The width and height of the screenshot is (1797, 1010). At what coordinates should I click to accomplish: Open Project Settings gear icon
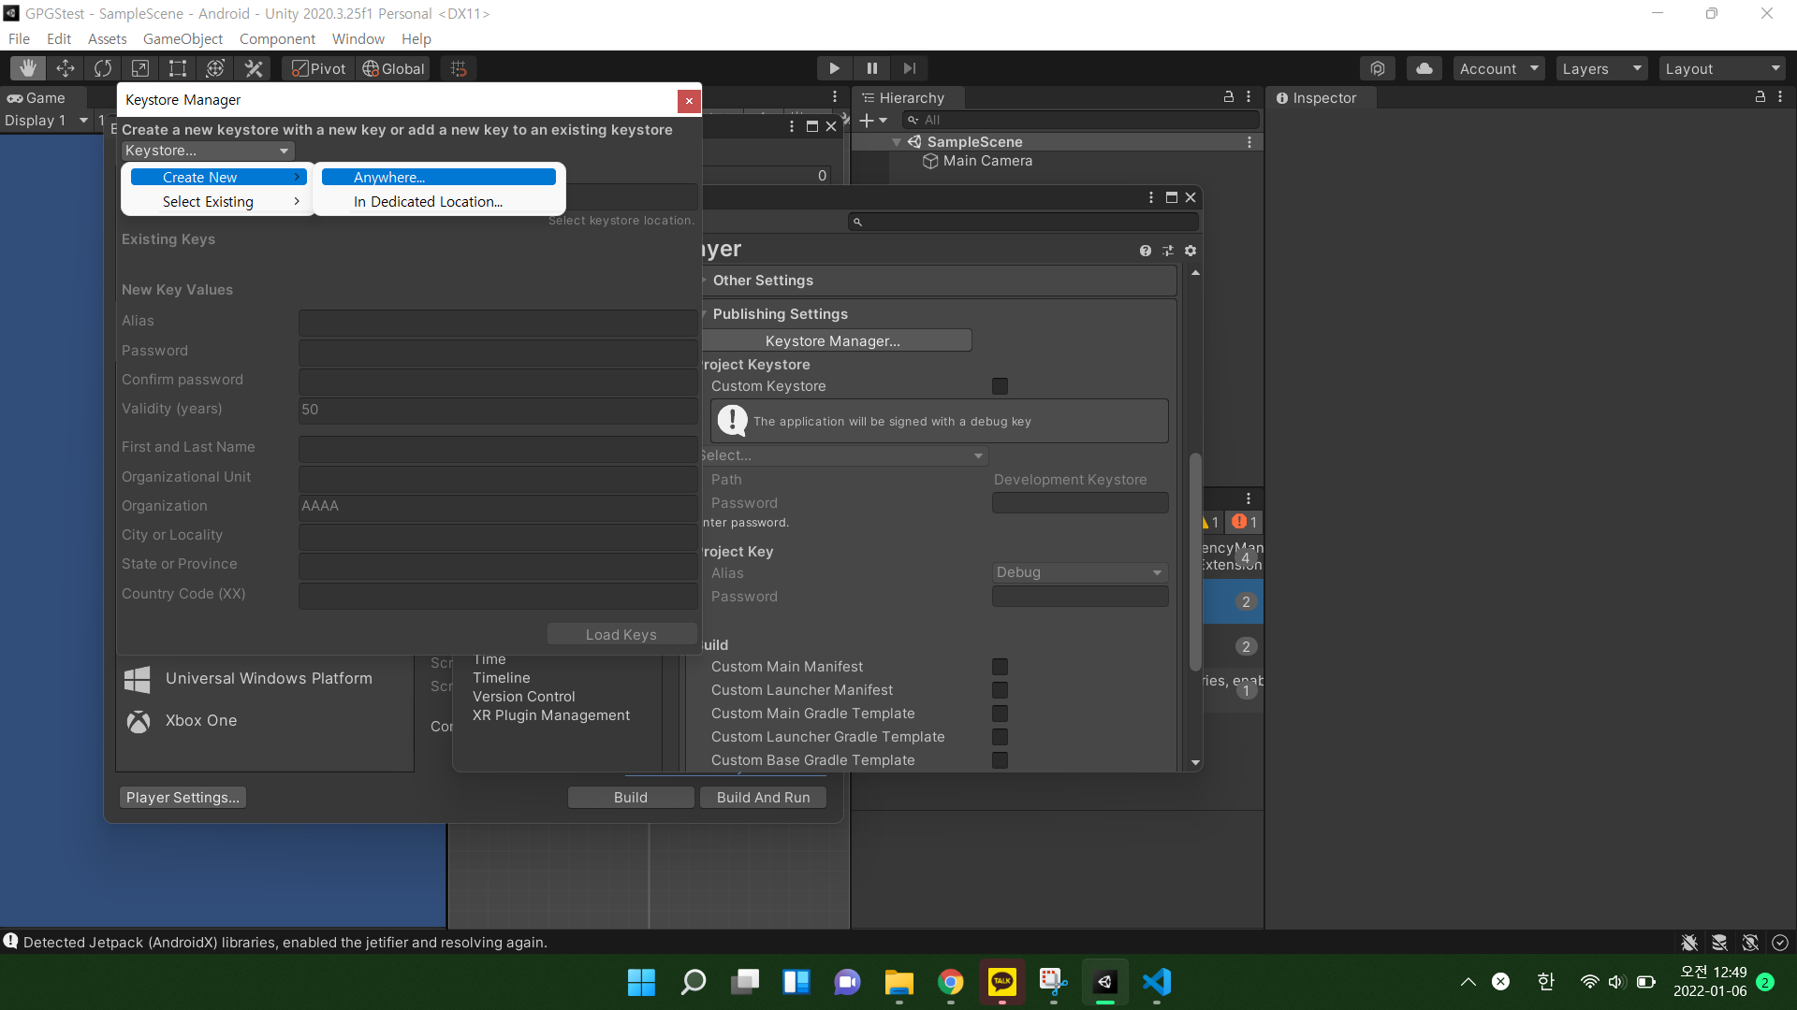[1191, 251]
